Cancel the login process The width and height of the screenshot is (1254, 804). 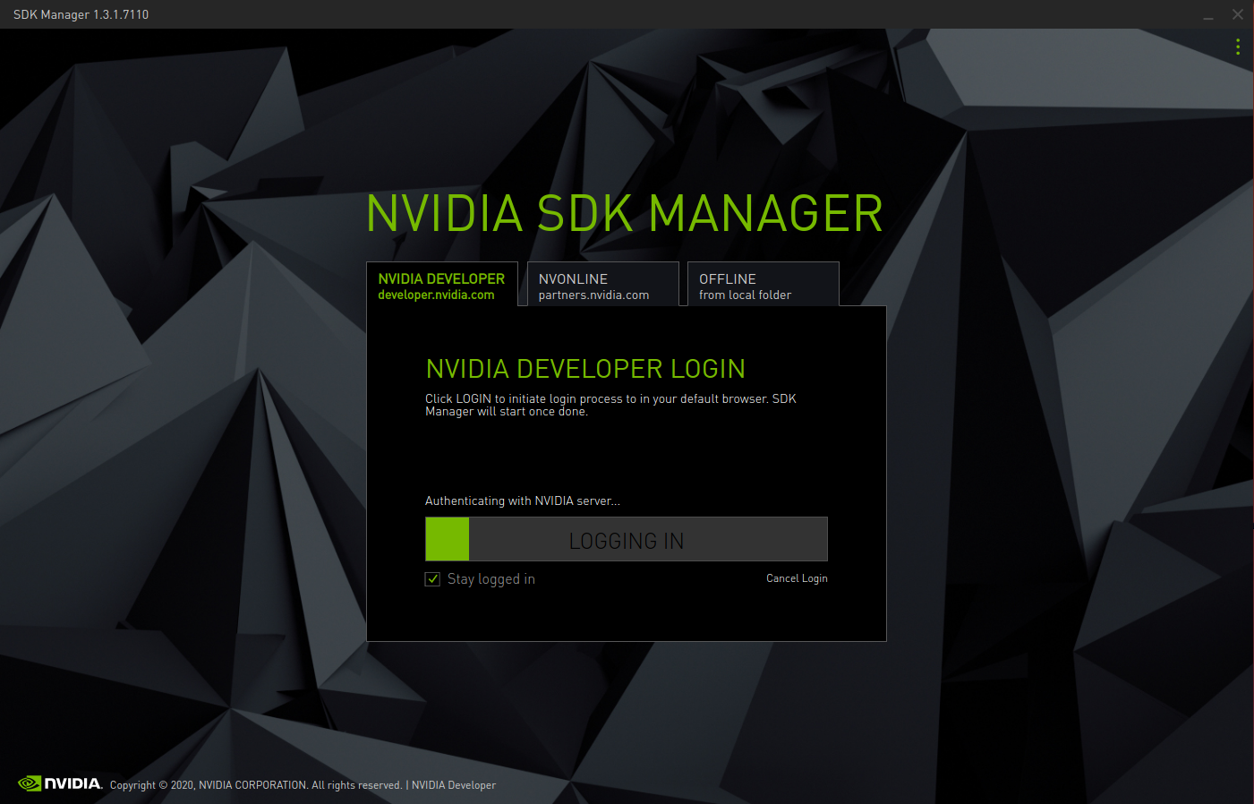click(x=797, y=578)
